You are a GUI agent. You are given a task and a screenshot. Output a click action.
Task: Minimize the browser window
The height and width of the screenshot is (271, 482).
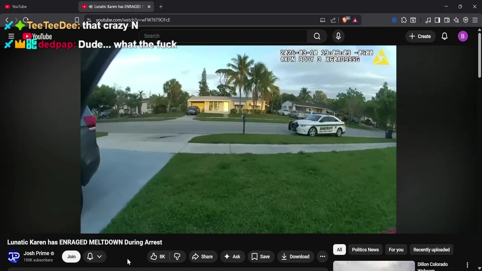click(446, 7)
